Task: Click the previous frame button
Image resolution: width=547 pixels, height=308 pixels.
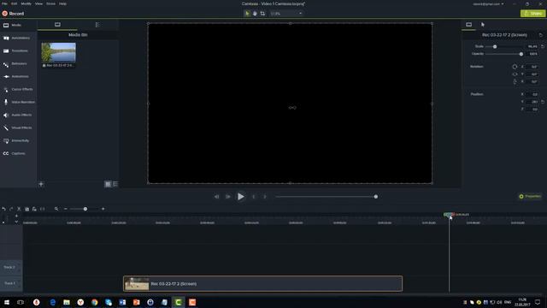Action: coord(216,197)
